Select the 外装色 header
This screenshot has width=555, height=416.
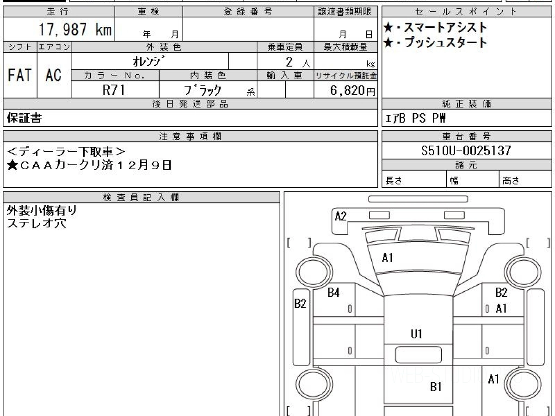click(164, 47)
